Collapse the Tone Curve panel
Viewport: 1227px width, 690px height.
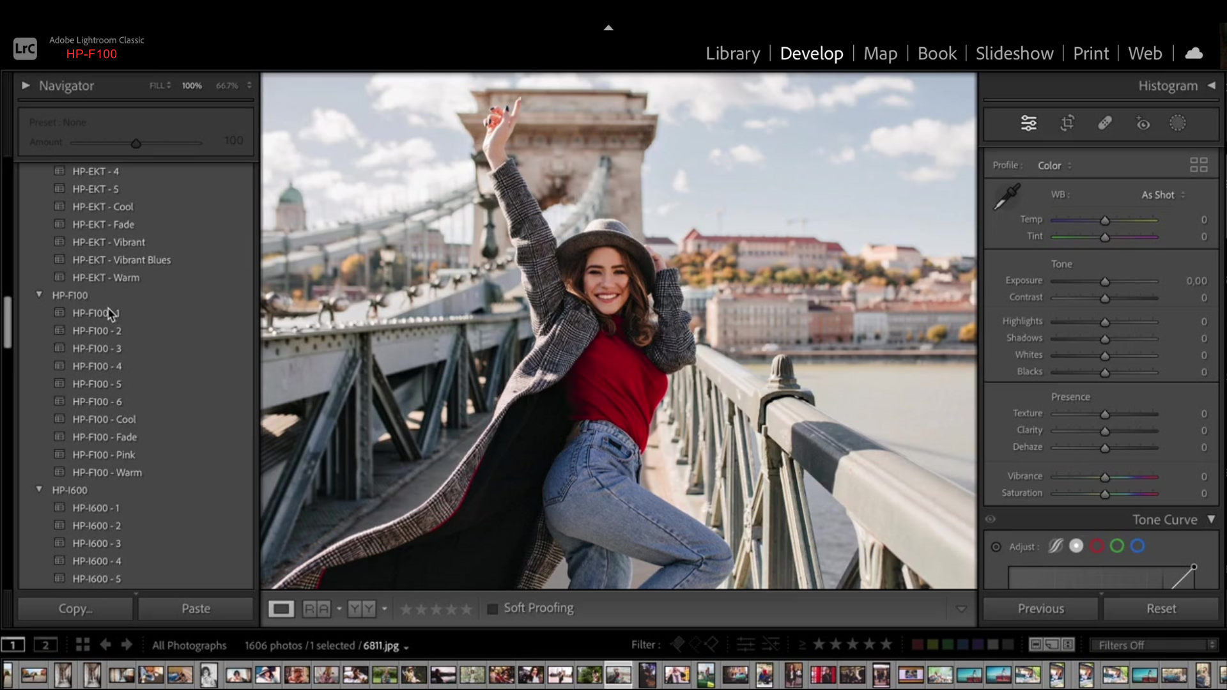1211,519
